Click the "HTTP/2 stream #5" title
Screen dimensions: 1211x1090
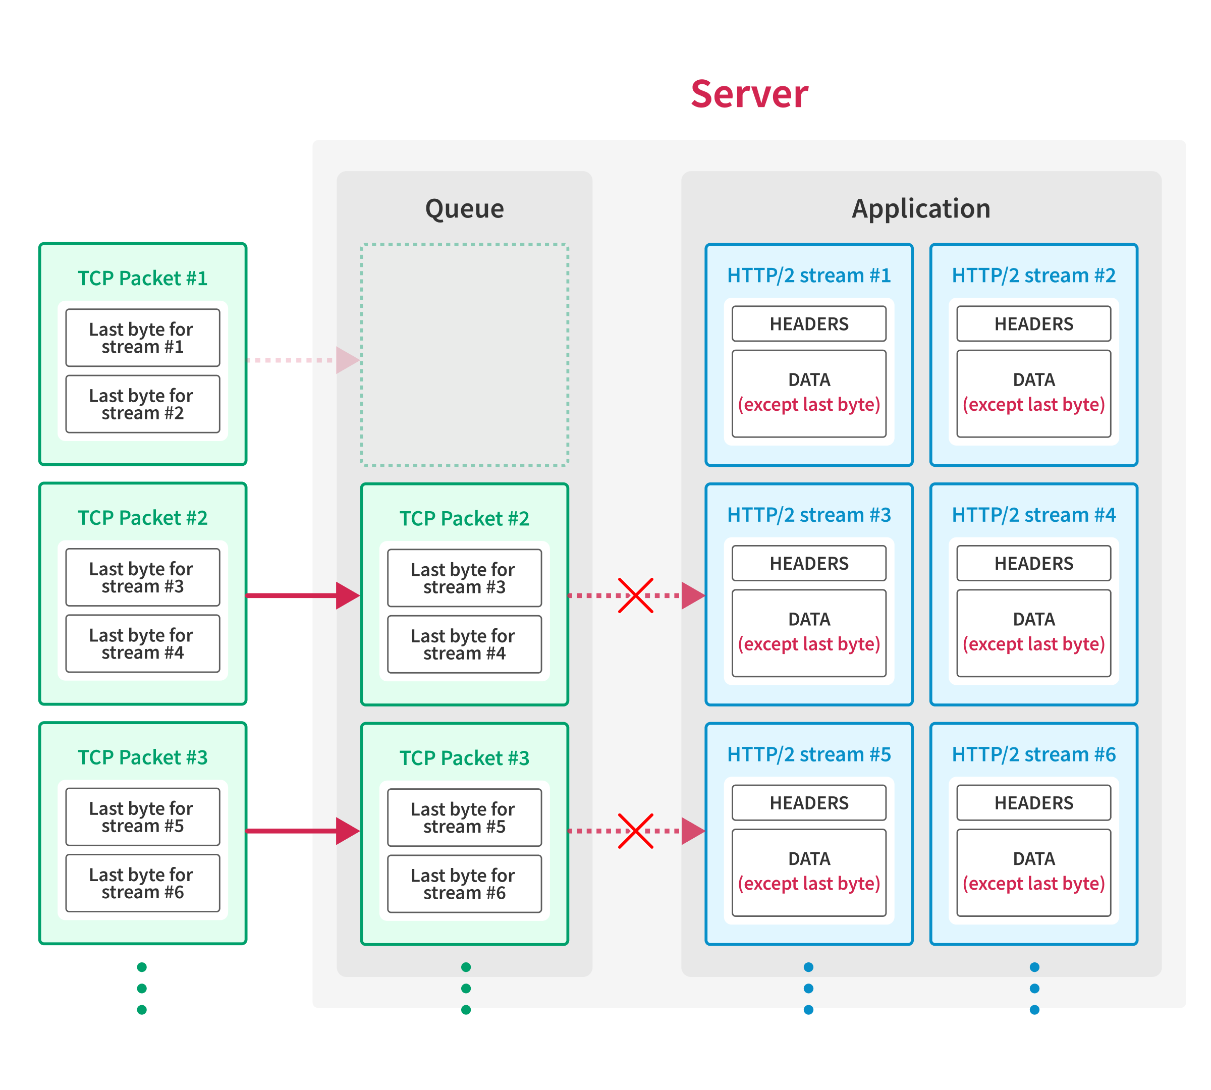point(808,754)
